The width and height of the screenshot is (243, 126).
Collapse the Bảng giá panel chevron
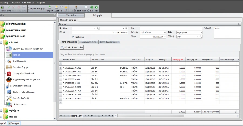(x=239, y=24)
